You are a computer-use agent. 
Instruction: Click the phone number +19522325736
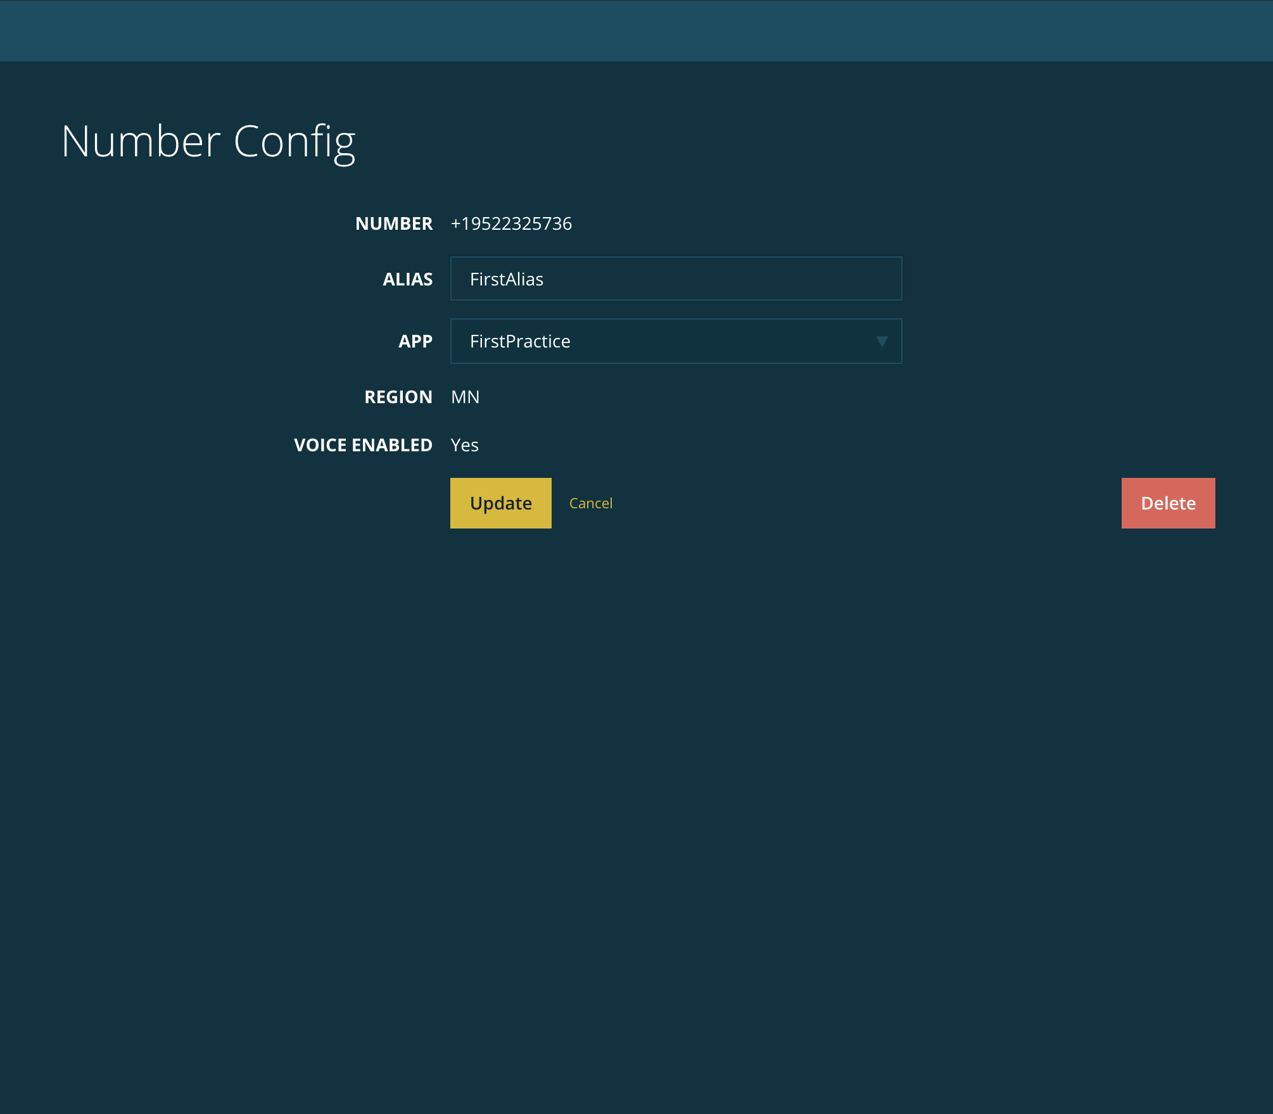pyautogui.click(x=511, y=223)
